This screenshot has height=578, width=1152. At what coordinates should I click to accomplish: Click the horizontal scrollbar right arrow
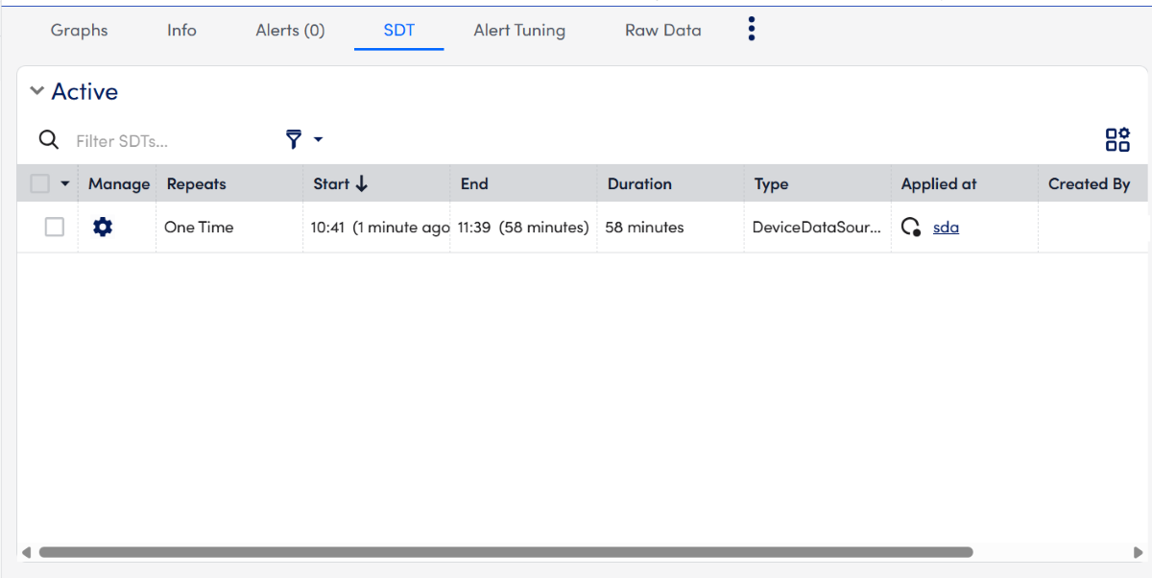[1138, 552]
